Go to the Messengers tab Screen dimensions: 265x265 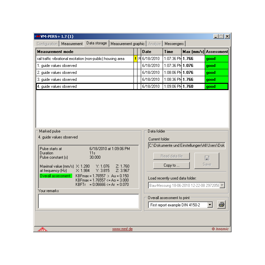click(174, 44)
